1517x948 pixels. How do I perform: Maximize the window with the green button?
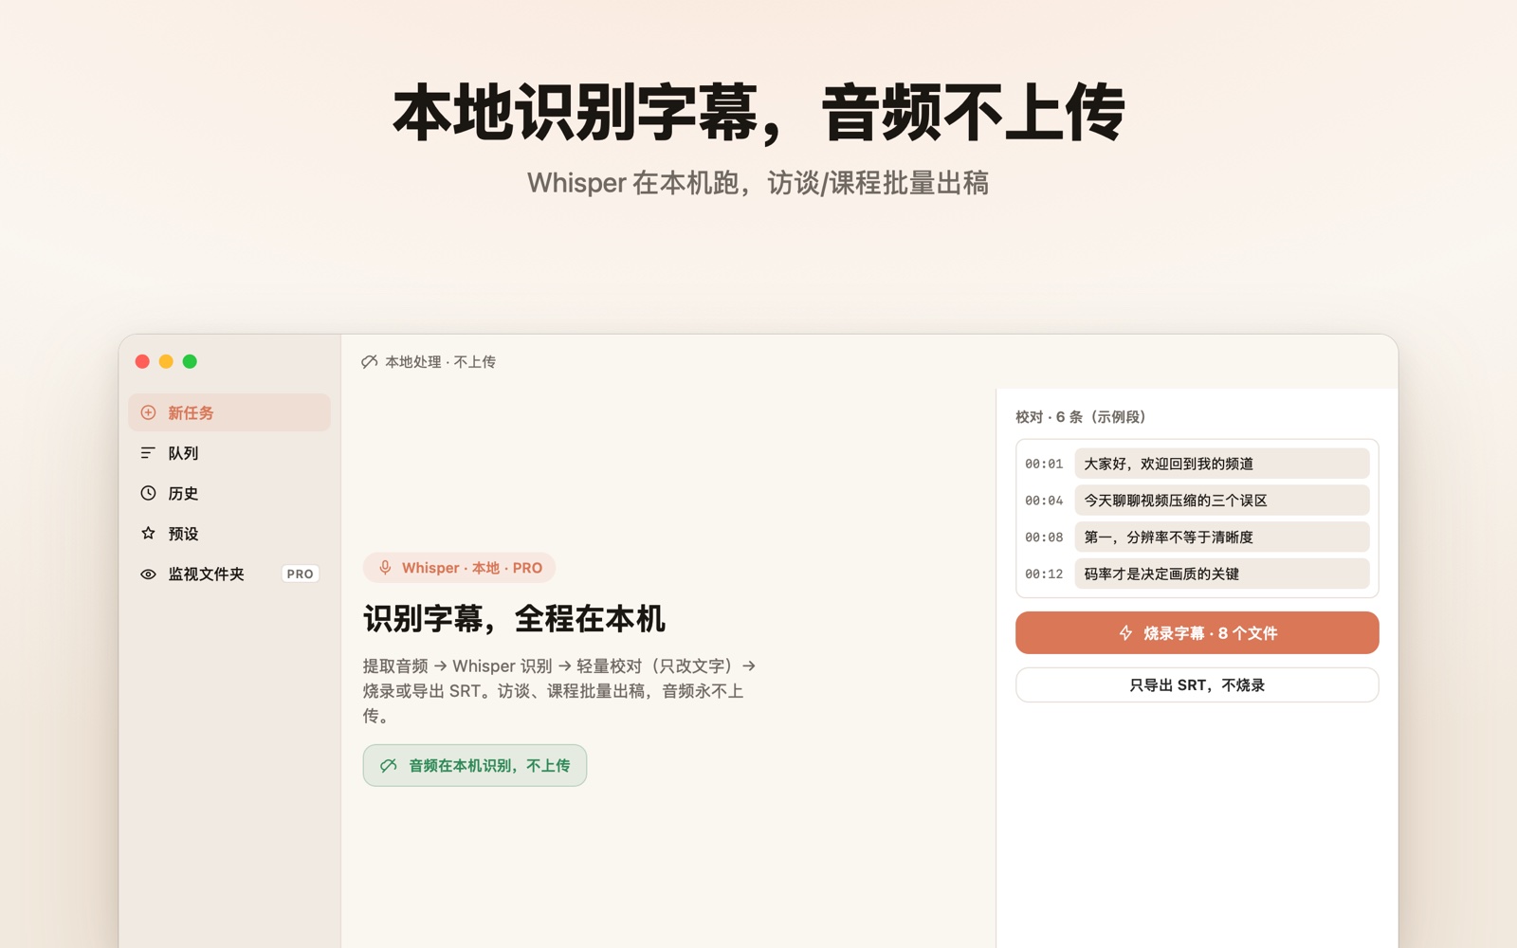click(x=190, y=361)
